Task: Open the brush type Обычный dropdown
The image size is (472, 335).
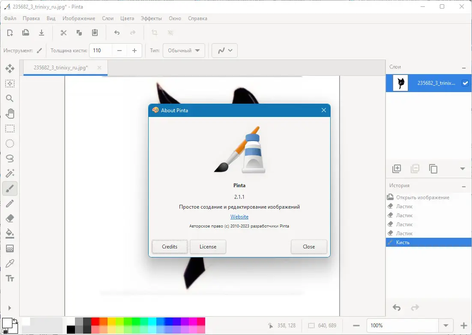Action: click(184, 51)
